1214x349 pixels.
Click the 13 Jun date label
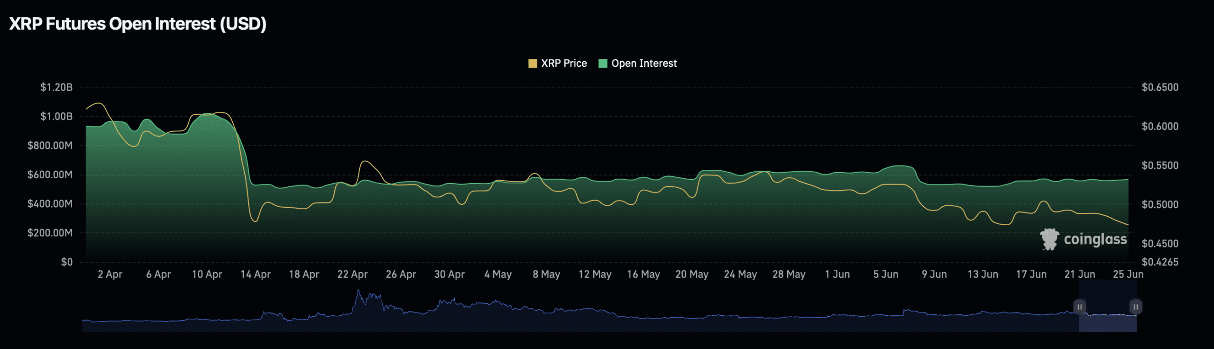coord(983,274)
